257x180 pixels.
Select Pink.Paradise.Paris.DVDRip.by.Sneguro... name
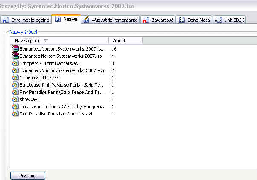pyautogui.click(x=63, y=107)
